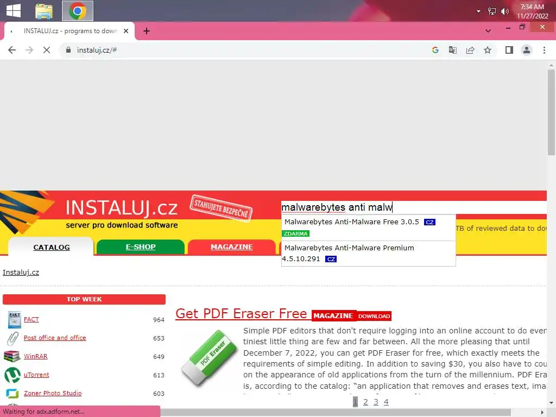Show hidden system tray icons
556x417 pixels.
point(478,11)
